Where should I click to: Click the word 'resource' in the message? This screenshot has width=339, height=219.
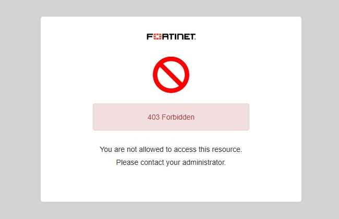pos(227,149)
